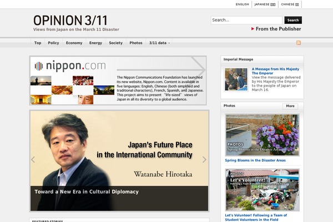
Task: Click the man's face thumbnail in banner
Action: 85,100
